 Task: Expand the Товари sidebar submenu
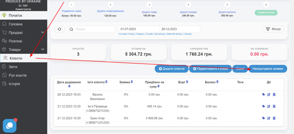(x=42, y=50)
